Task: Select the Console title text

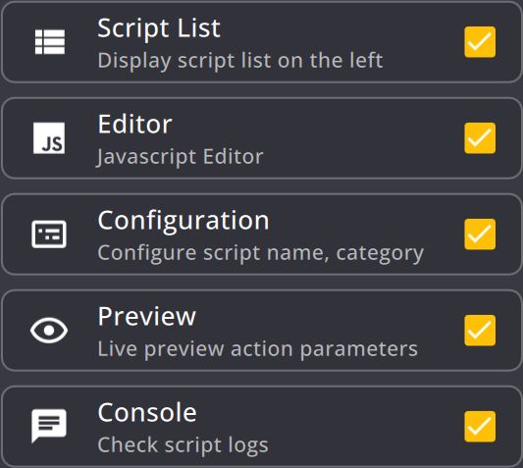Action: [x=147, y=412]
